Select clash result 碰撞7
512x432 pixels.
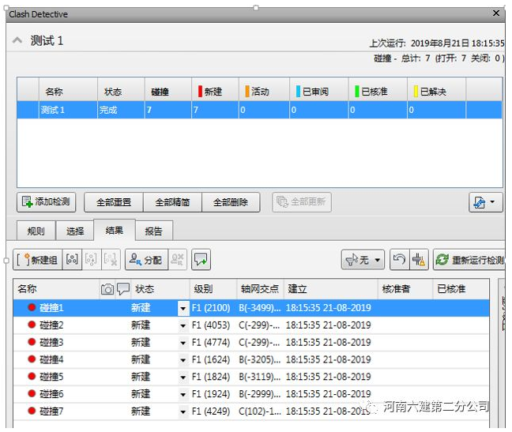point(251,411)
